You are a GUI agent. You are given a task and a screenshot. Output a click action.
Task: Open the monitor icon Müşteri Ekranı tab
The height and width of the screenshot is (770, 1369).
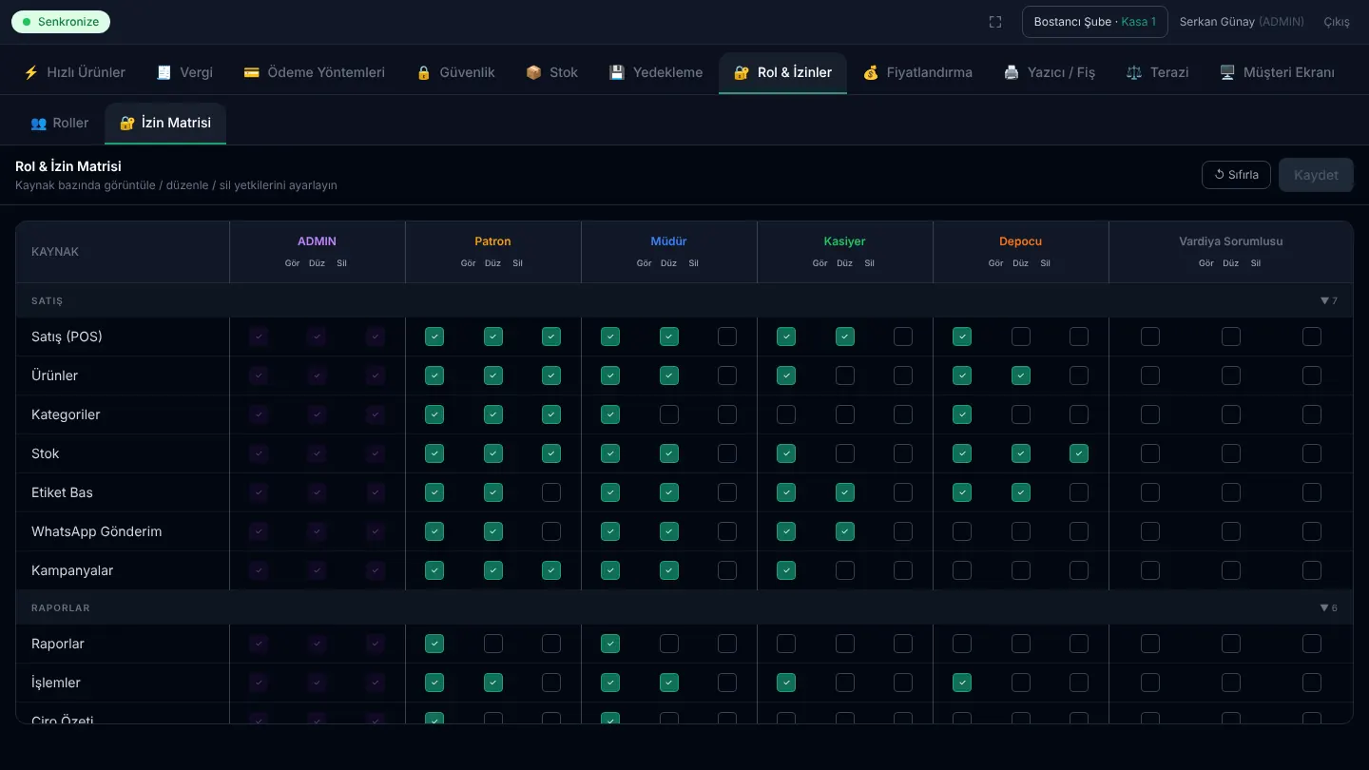pyautogui.click(x=1277, y=72)
